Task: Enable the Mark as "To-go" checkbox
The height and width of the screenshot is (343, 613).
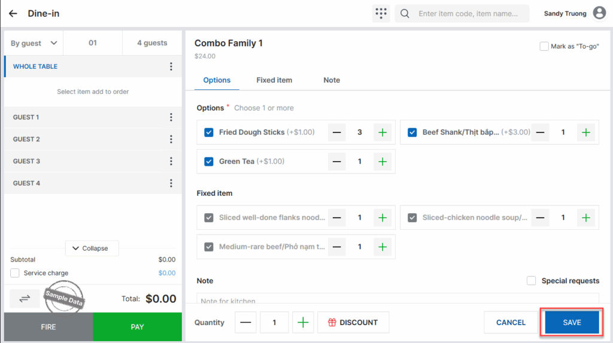Action: 544,46
